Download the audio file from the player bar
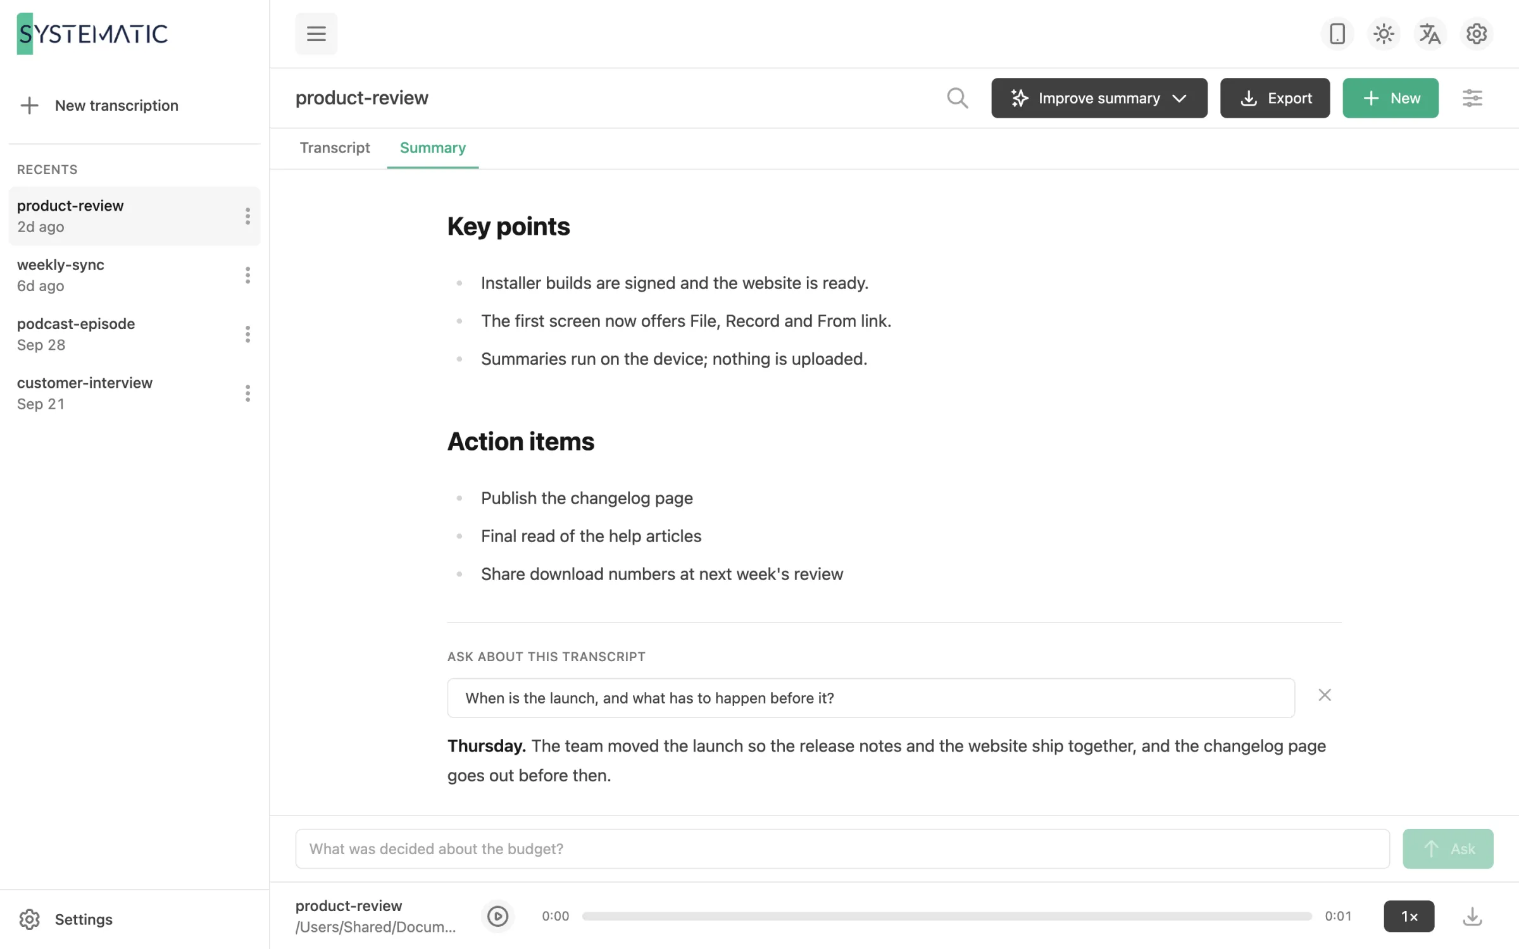The height and width of the screenshot is (949, 1519). [x=1472, y=915]
